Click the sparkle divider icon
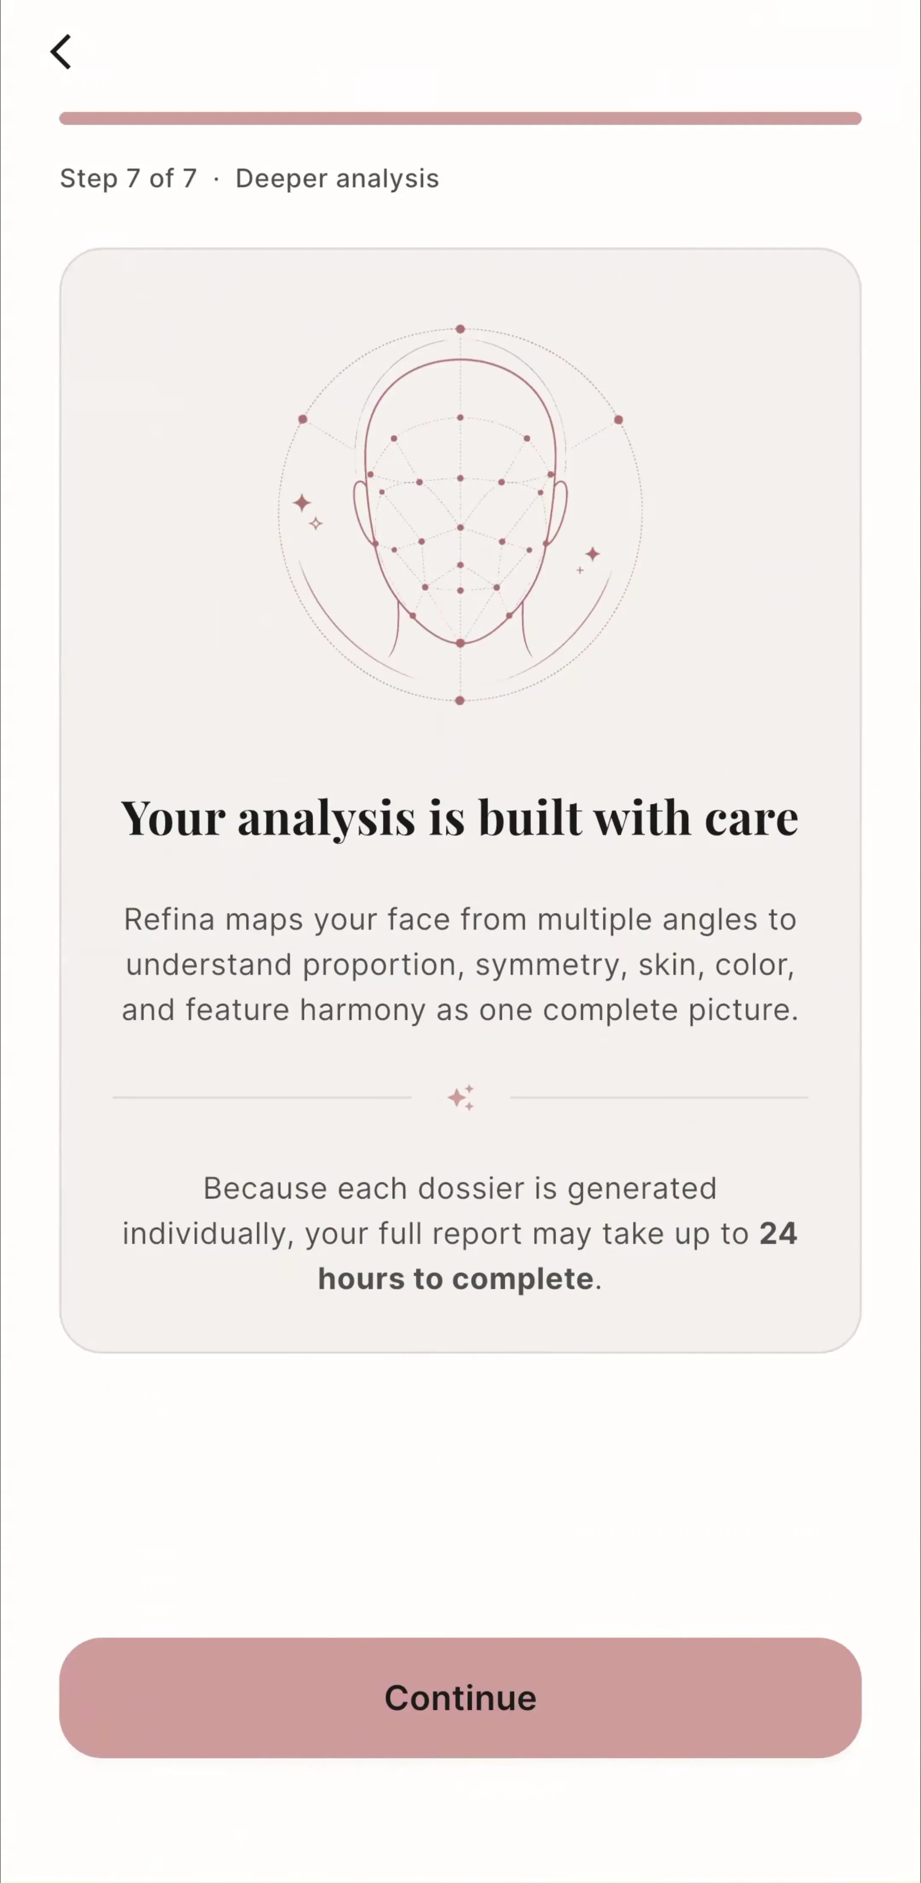This screenshot has height=1883, width=921. pos(461,1097)
